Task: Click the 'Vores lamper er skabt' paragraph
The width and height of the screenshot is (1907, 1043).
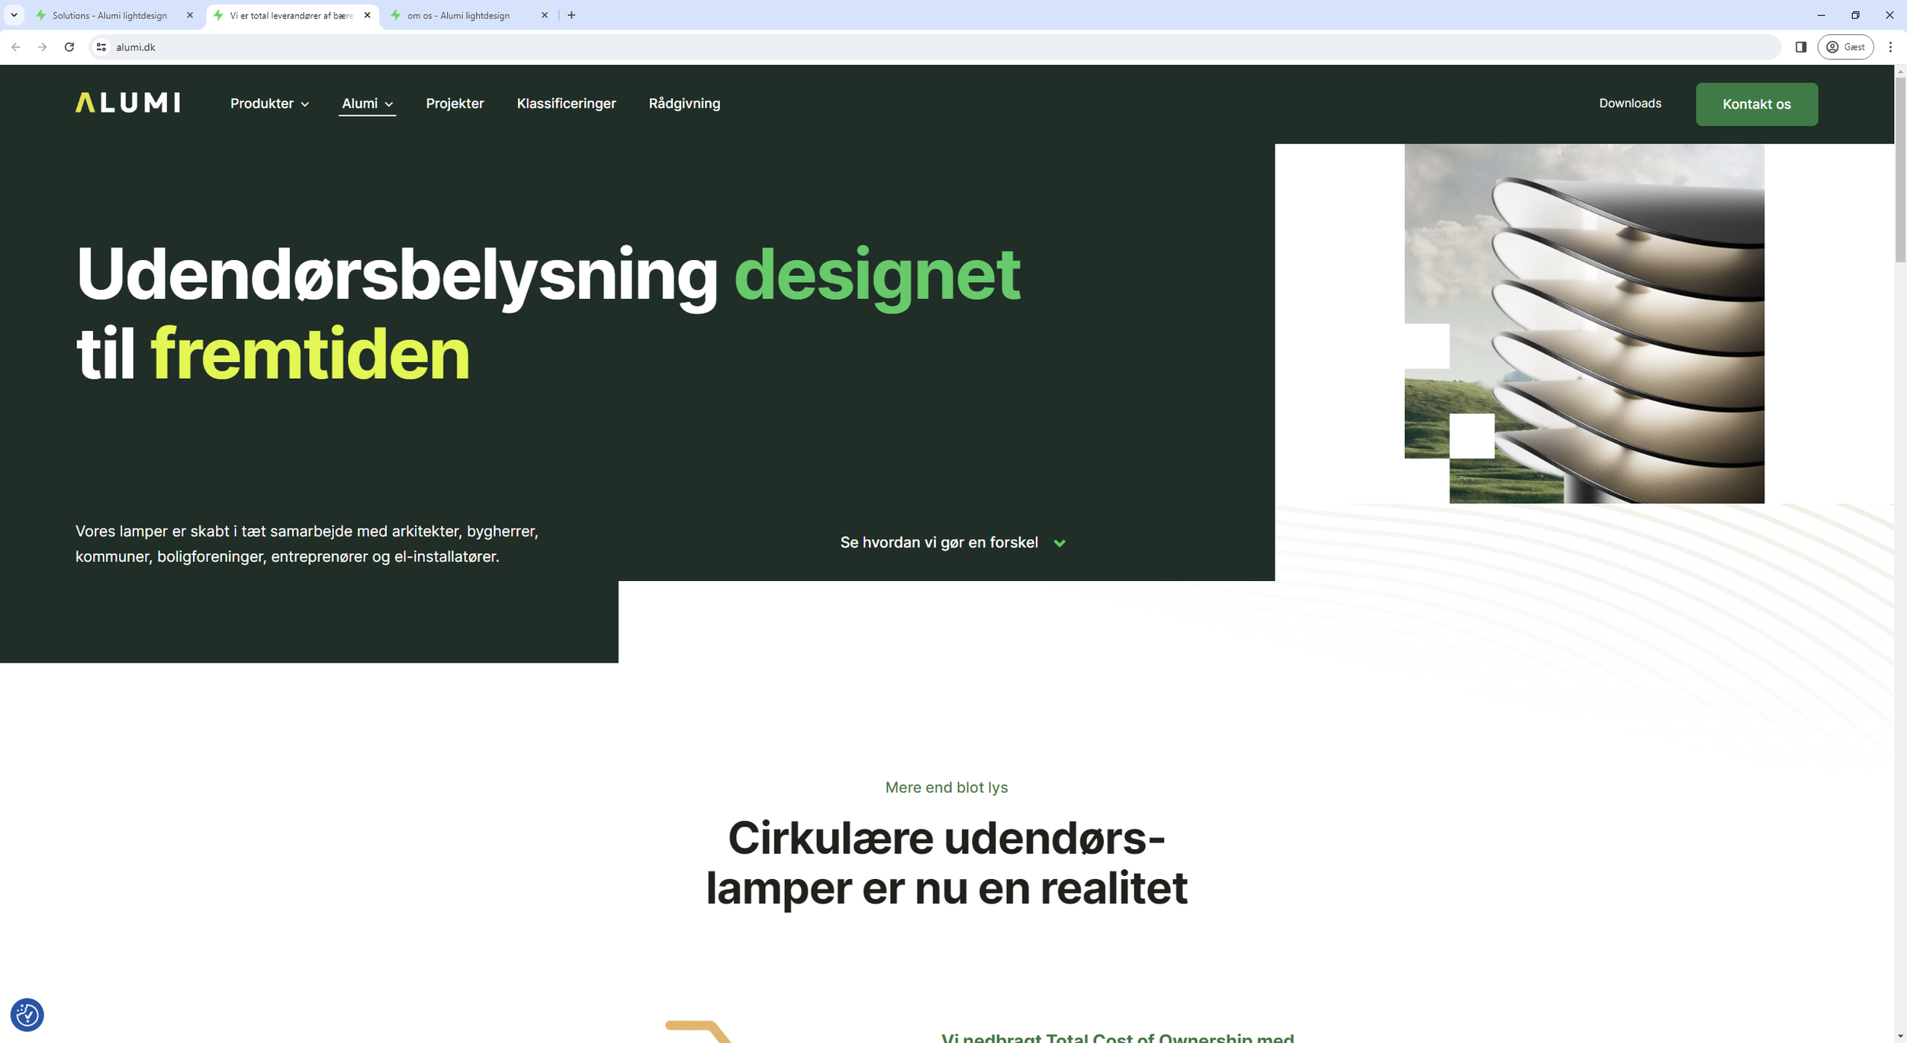Action: tap(307, 544)
